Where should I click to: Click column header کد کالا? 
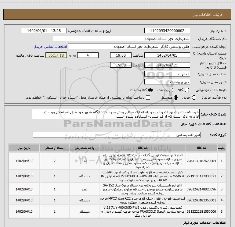[201, 148]
